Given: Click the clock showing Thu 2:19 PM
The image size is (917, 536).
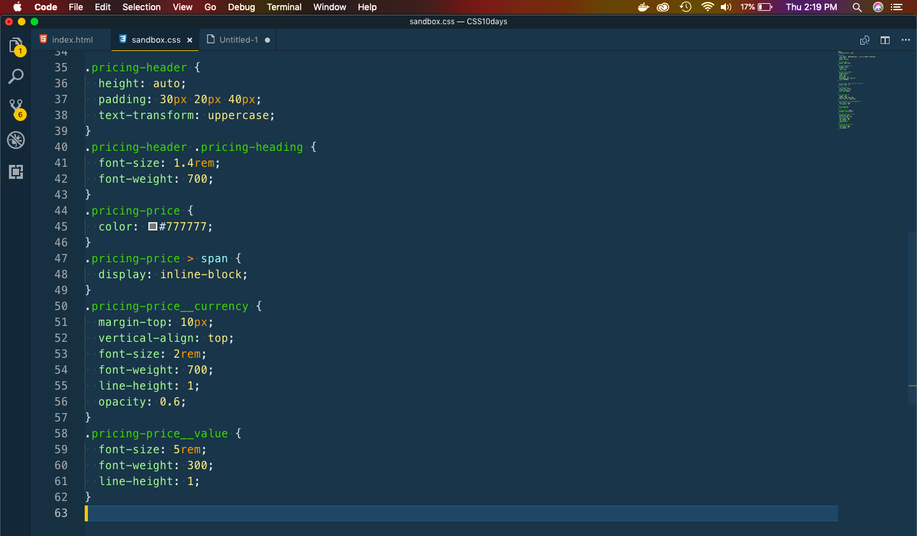Looking at the screenshot, I should [x=811, y=7].
